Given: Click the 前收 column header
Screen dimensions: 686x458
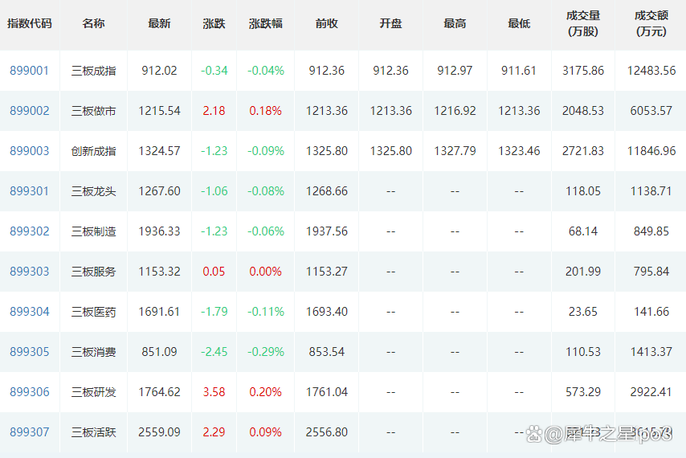Looking at the screenshot, I should 326,23.
